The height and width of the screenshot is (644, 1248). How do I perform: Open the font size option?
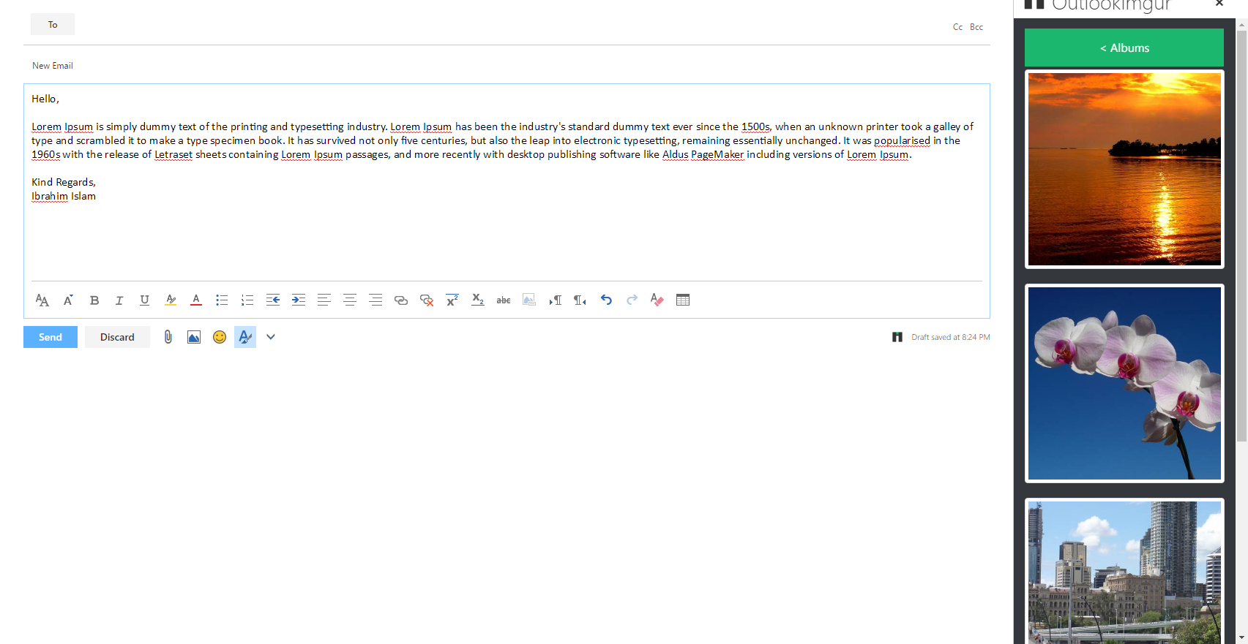coord(68,300)
